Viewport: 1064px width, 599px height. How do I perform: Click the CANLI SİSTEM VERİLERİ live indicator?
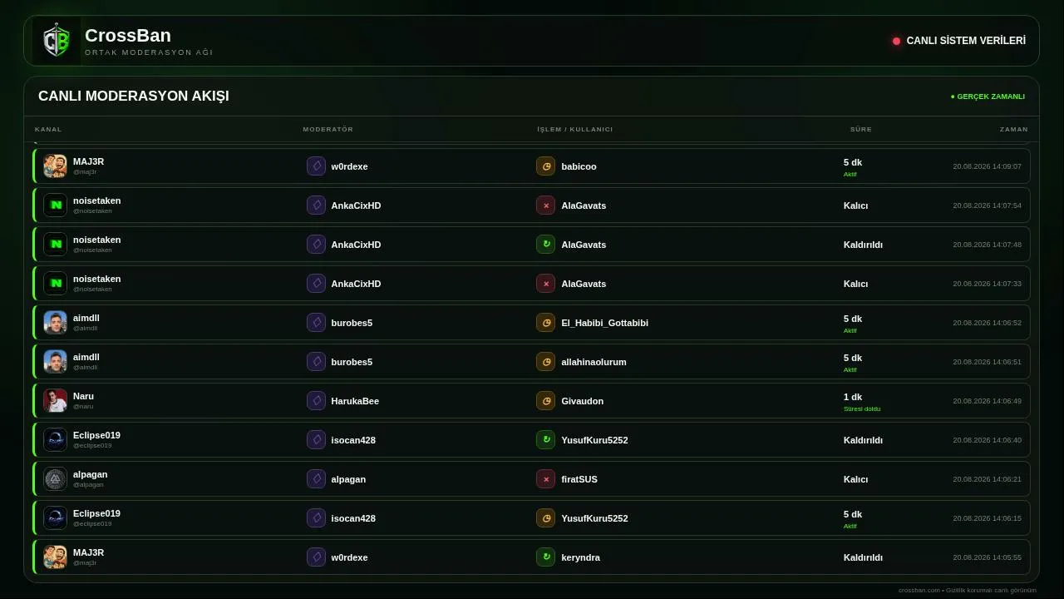(959, 41)
